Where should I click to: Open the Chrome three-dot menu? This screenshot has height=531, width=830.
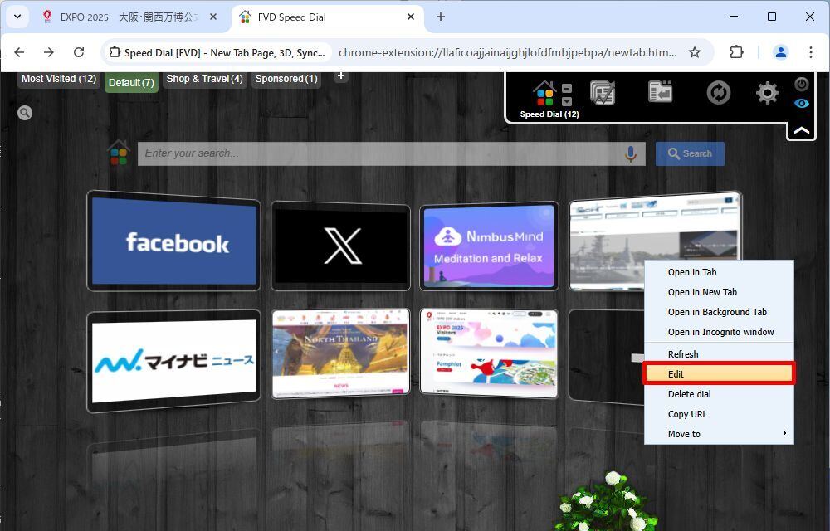tap(810, 52)
